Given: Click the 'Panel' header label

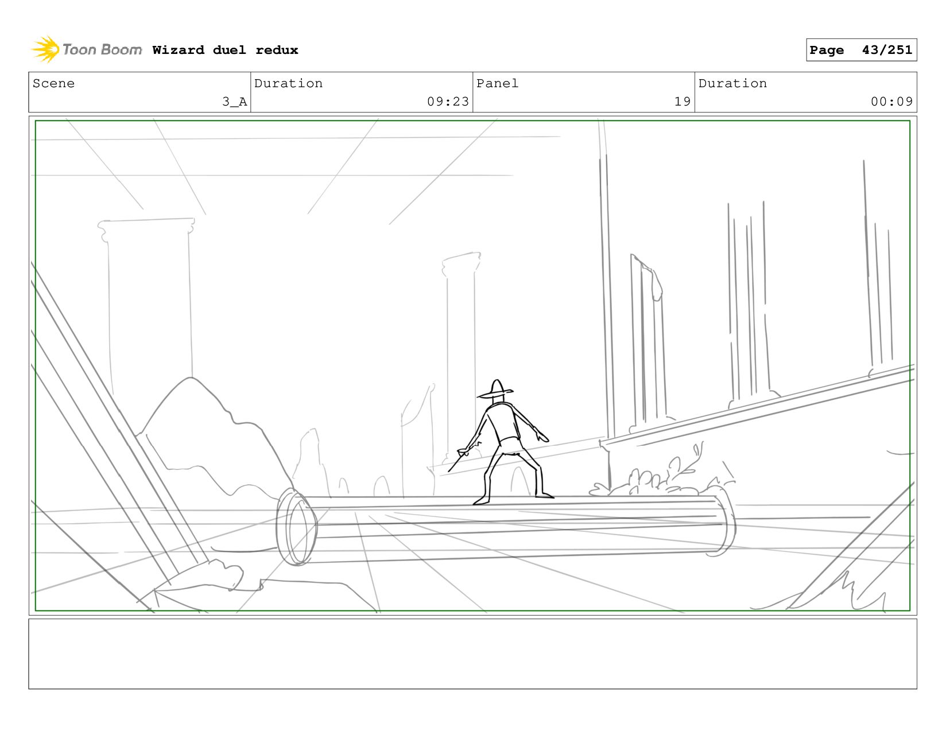Looking at the screenshot, I should 497,83.
